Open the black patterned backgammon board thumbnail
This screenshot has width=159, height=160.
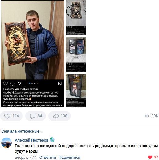point(76,18)
